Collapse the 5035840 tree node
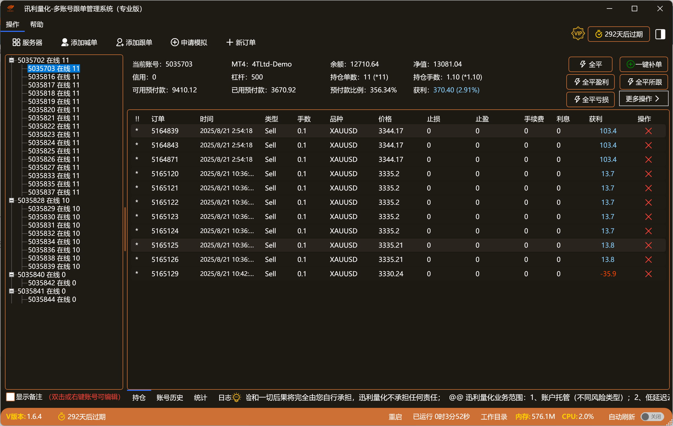The height and width of the screenshot is (426, 673). point(12,275)
